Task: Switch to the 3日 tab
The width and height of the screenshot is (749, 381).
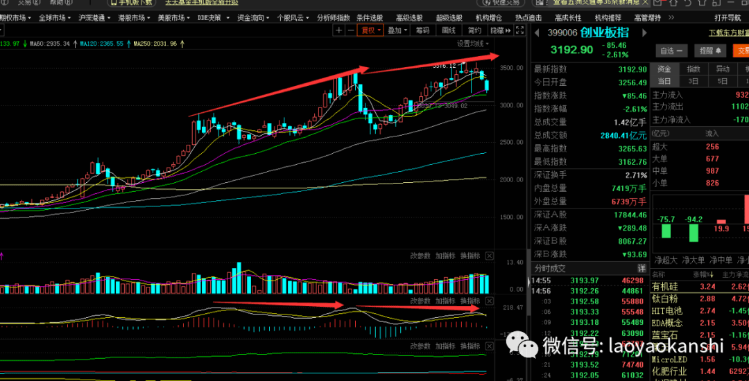Action: (x=693, y=81)
